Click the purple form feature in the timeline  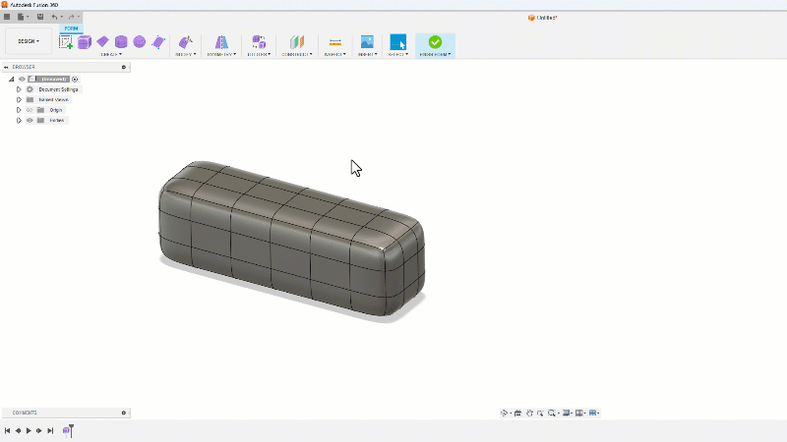coord(68,430)
